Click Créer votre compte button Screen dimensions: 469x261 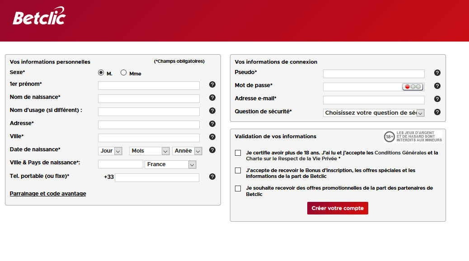tap(338, 208)
